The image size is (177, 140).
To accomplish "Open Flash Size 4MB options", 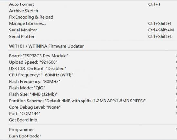I will click(92, 94).
